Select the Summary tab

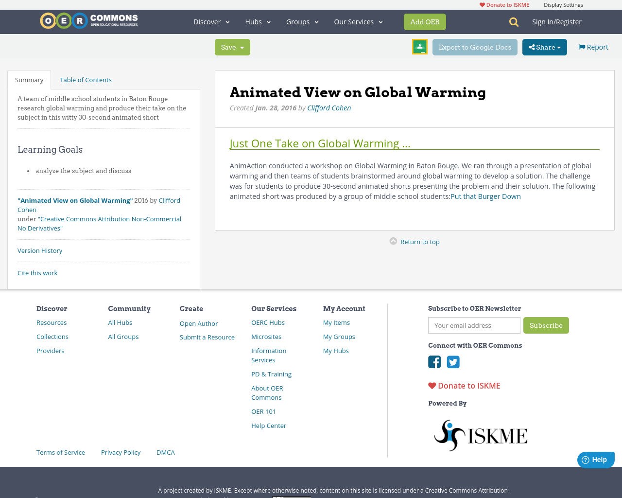pyautogui.click(x=29, y=79)
